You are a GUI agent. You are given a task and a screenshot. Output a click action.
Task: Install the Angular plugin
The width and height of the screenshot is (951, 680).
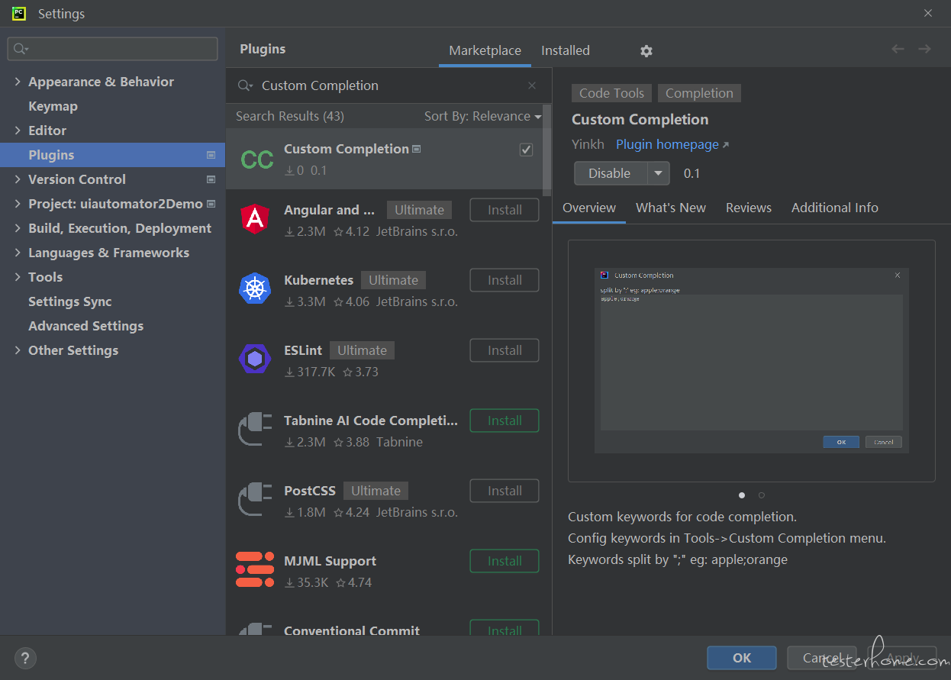[505, 210]
